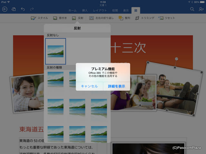Open the 整列 arrange options
The height and width of the screenshot is (154, 206).
(124, 18)
